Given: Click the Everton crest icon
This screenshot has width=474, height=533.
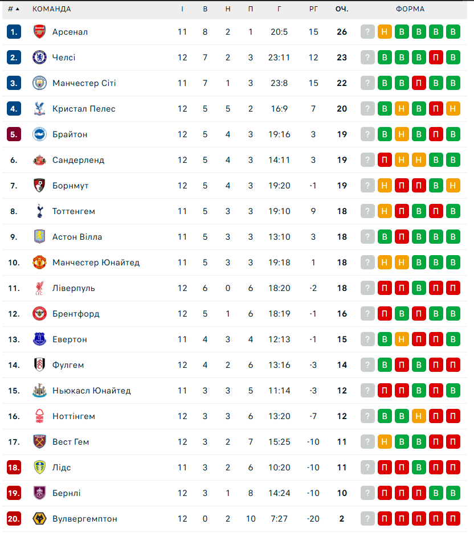Looking at the screenshot, I should click(39, 339).
